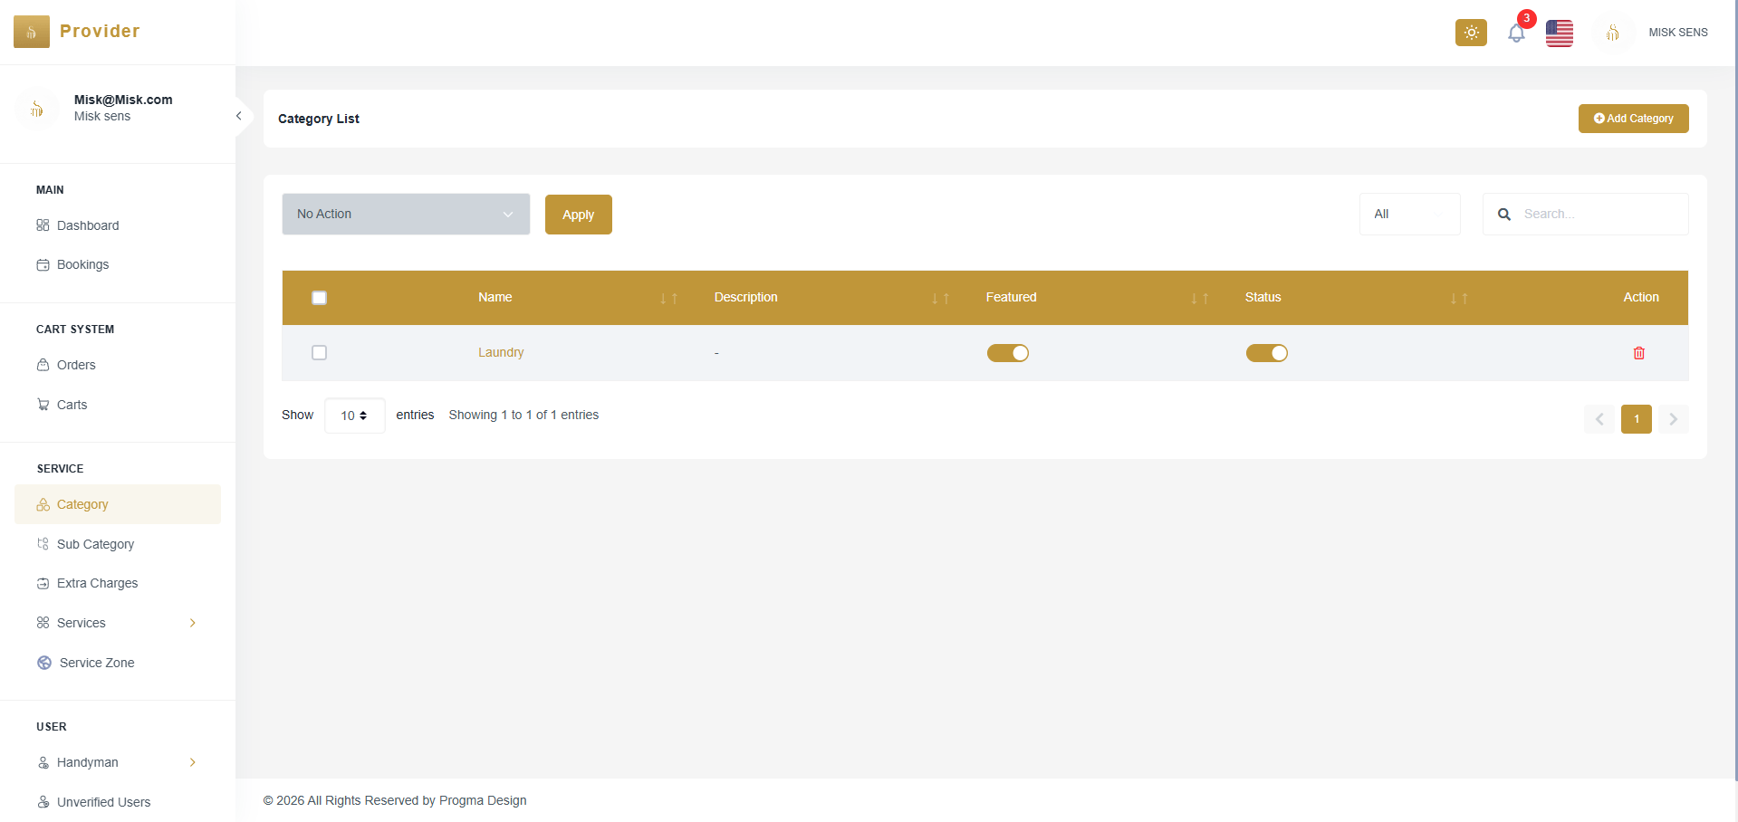Delete the Laundry category via trash icon
The width and height of the screenshot is (1738, 822).
(1638, 353)
